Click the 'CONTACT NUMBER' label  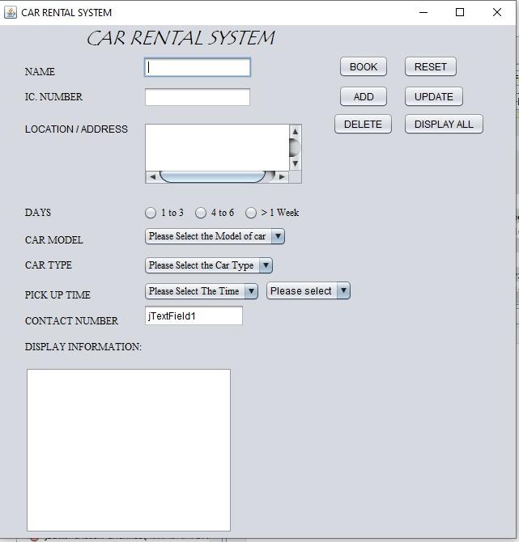pos(71,321)
